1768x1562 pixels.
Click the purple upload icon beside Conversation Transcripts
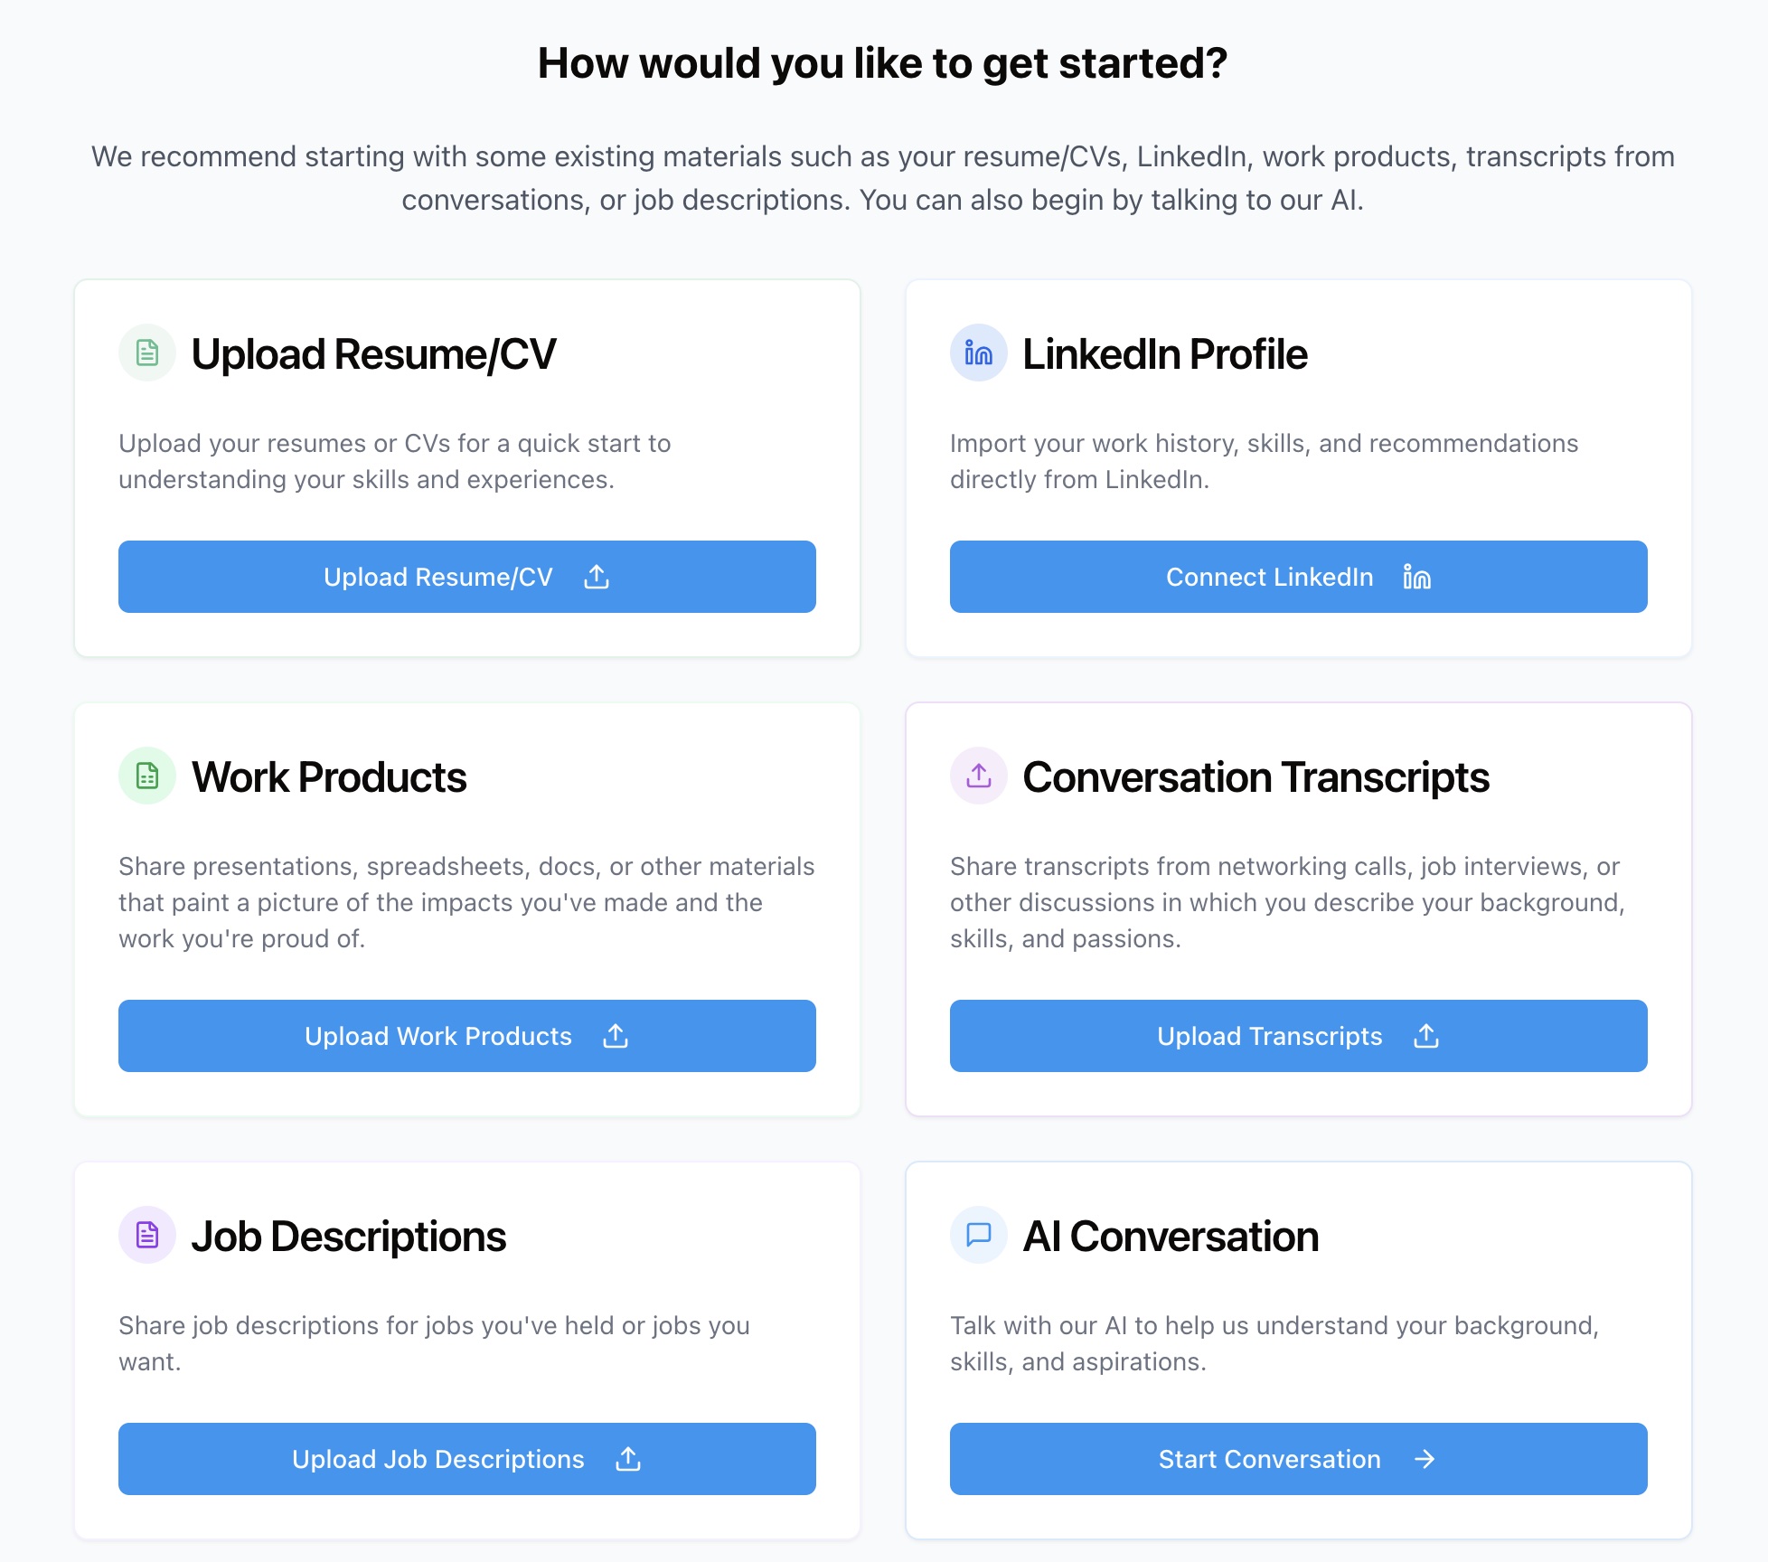pyautogui.click(x=978, y=776)
